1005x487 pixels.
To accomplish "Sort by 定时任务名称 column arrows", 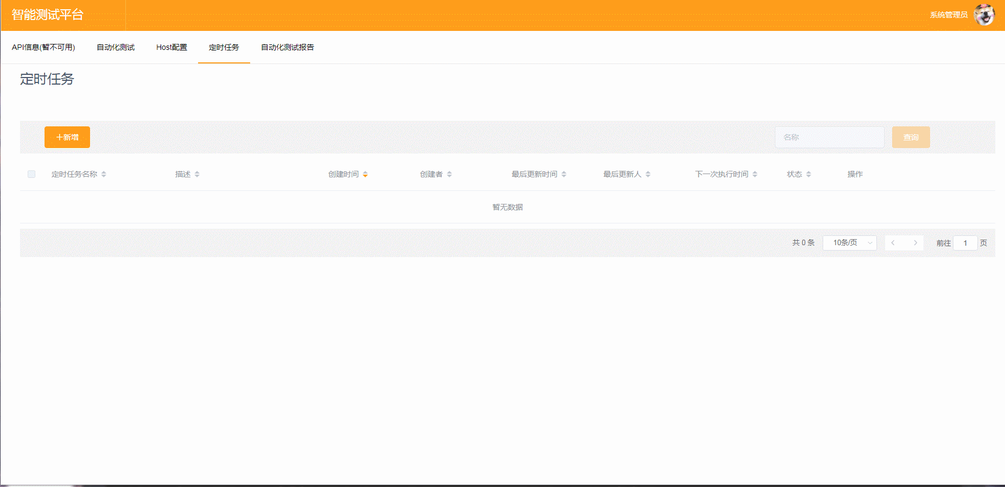I will (x=104, y=174).
